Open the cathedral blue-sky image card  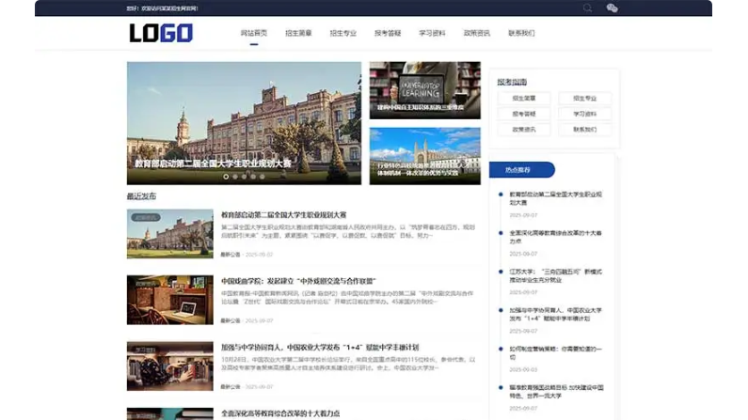click(x=425, y=156)
